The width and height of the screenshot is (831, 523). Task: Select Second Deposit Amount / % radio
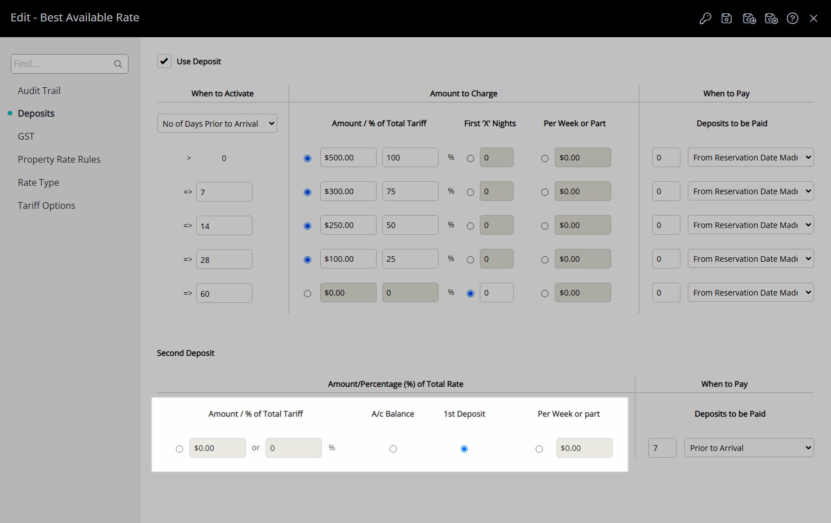pyautogui.click(x=179, y=449)
